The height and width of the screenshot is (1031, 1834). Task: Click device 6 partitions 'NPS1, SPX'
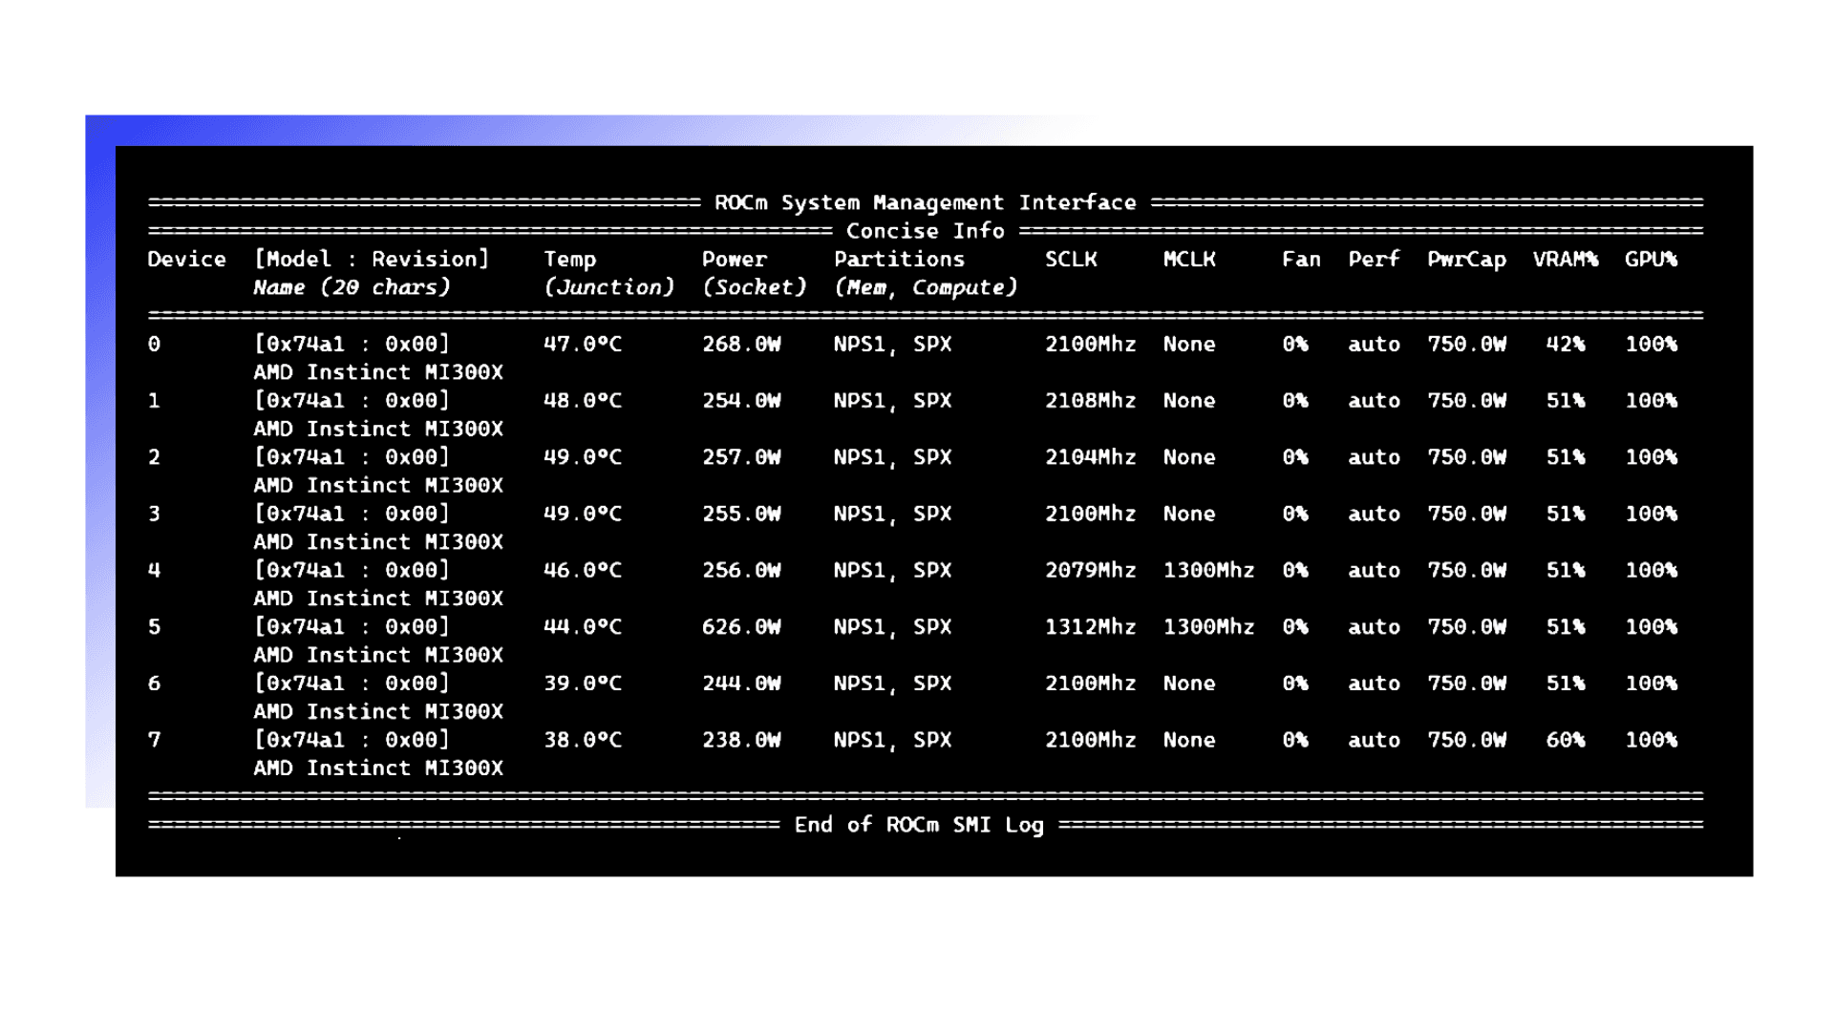(x=893, y=684)
